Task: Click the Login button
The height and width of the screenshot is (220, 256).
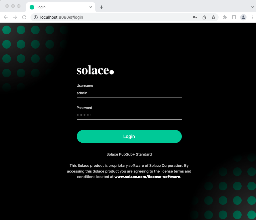Action: click(129, 136)
